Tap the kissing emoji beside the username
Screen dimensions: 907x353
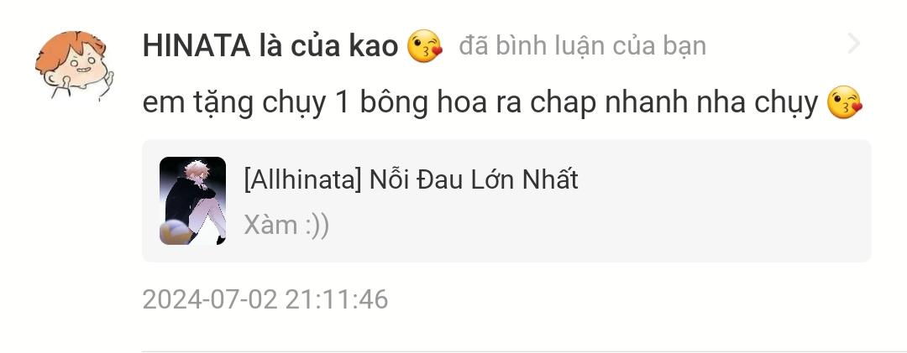[425, 46]
